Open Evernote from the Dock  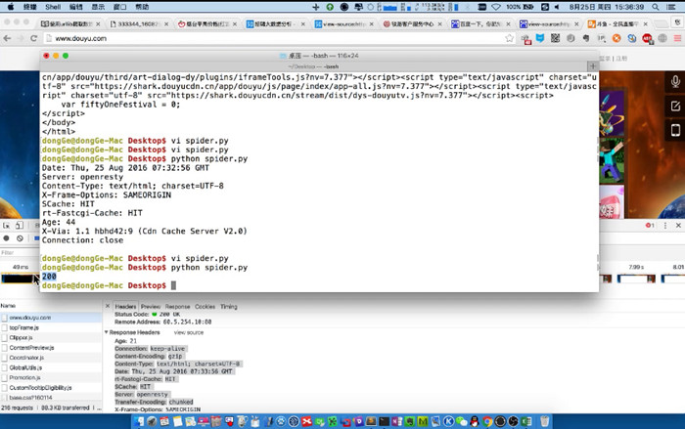point(410,421)
